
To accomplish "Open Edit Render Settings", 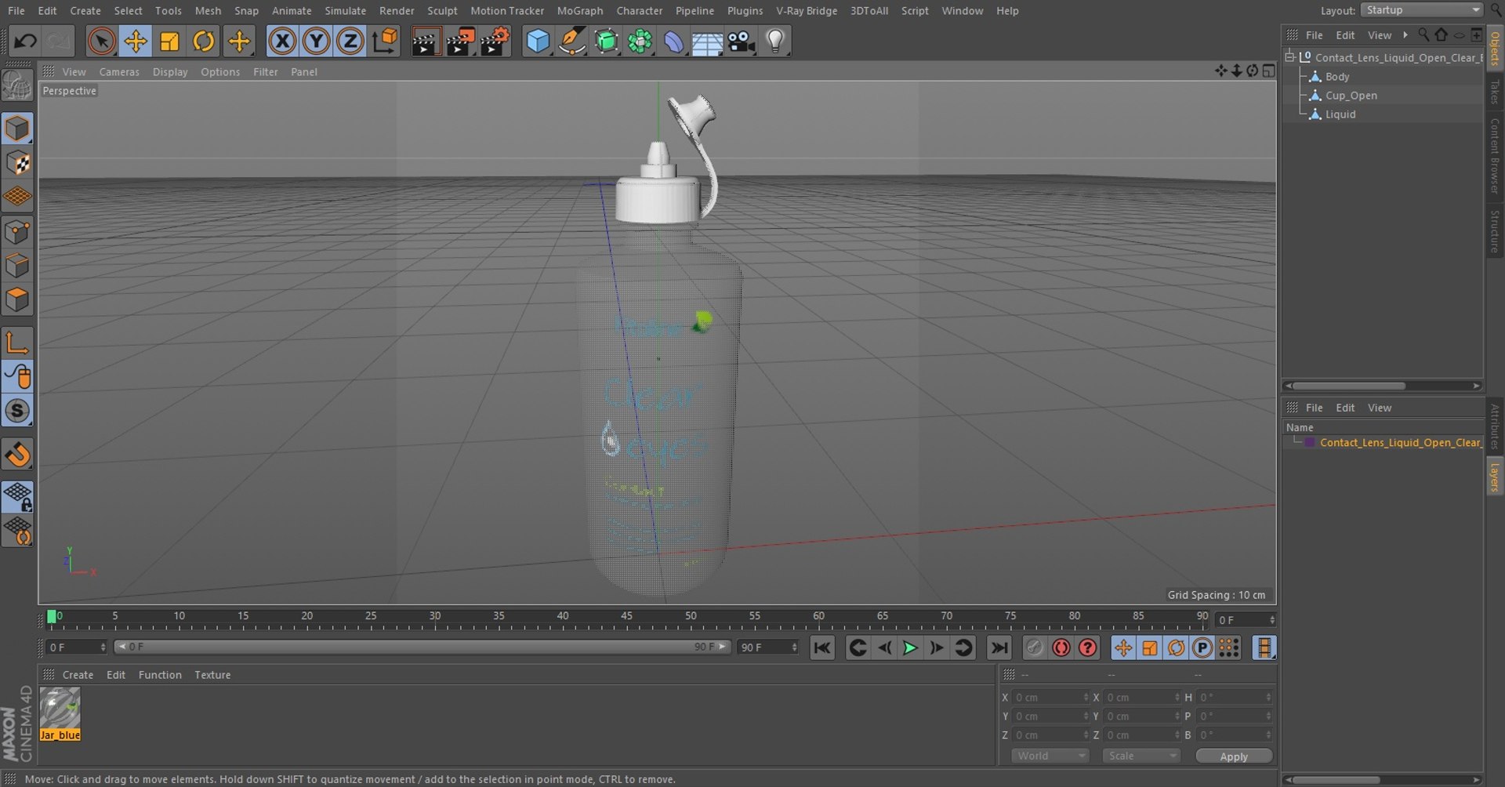I will point(495,41).
